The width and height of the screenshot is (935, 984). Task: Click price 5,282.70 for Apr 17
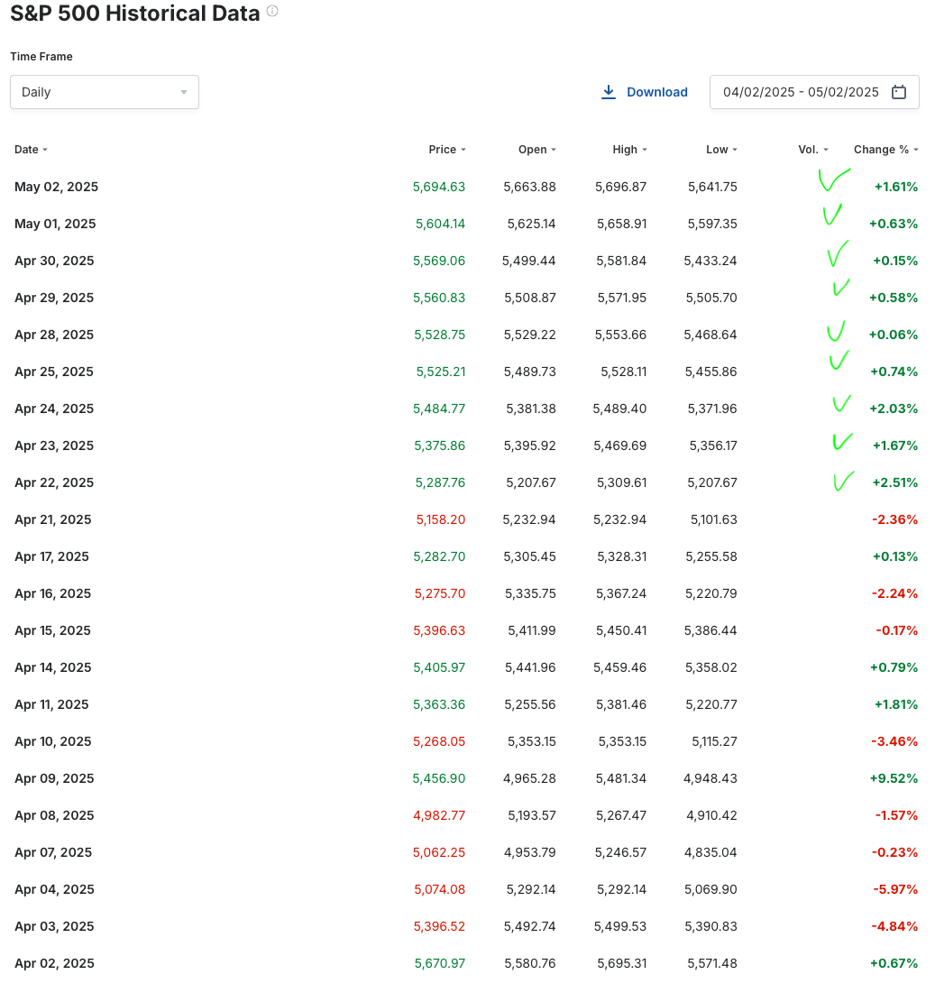439,556
